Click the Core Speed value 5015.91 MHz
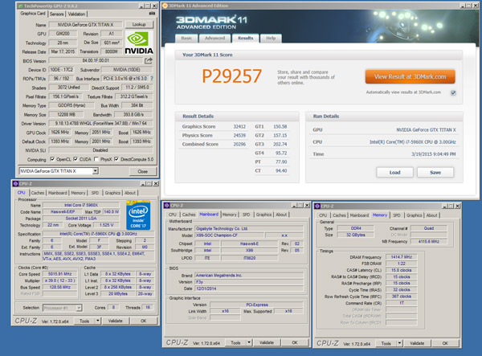Image resolution: width=482 pixels, height=356 pixels. coord(60,274)
